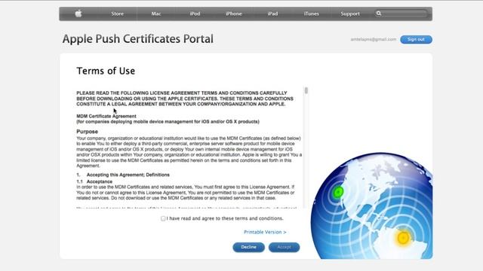Open the Printable Version link

[265, 232]
